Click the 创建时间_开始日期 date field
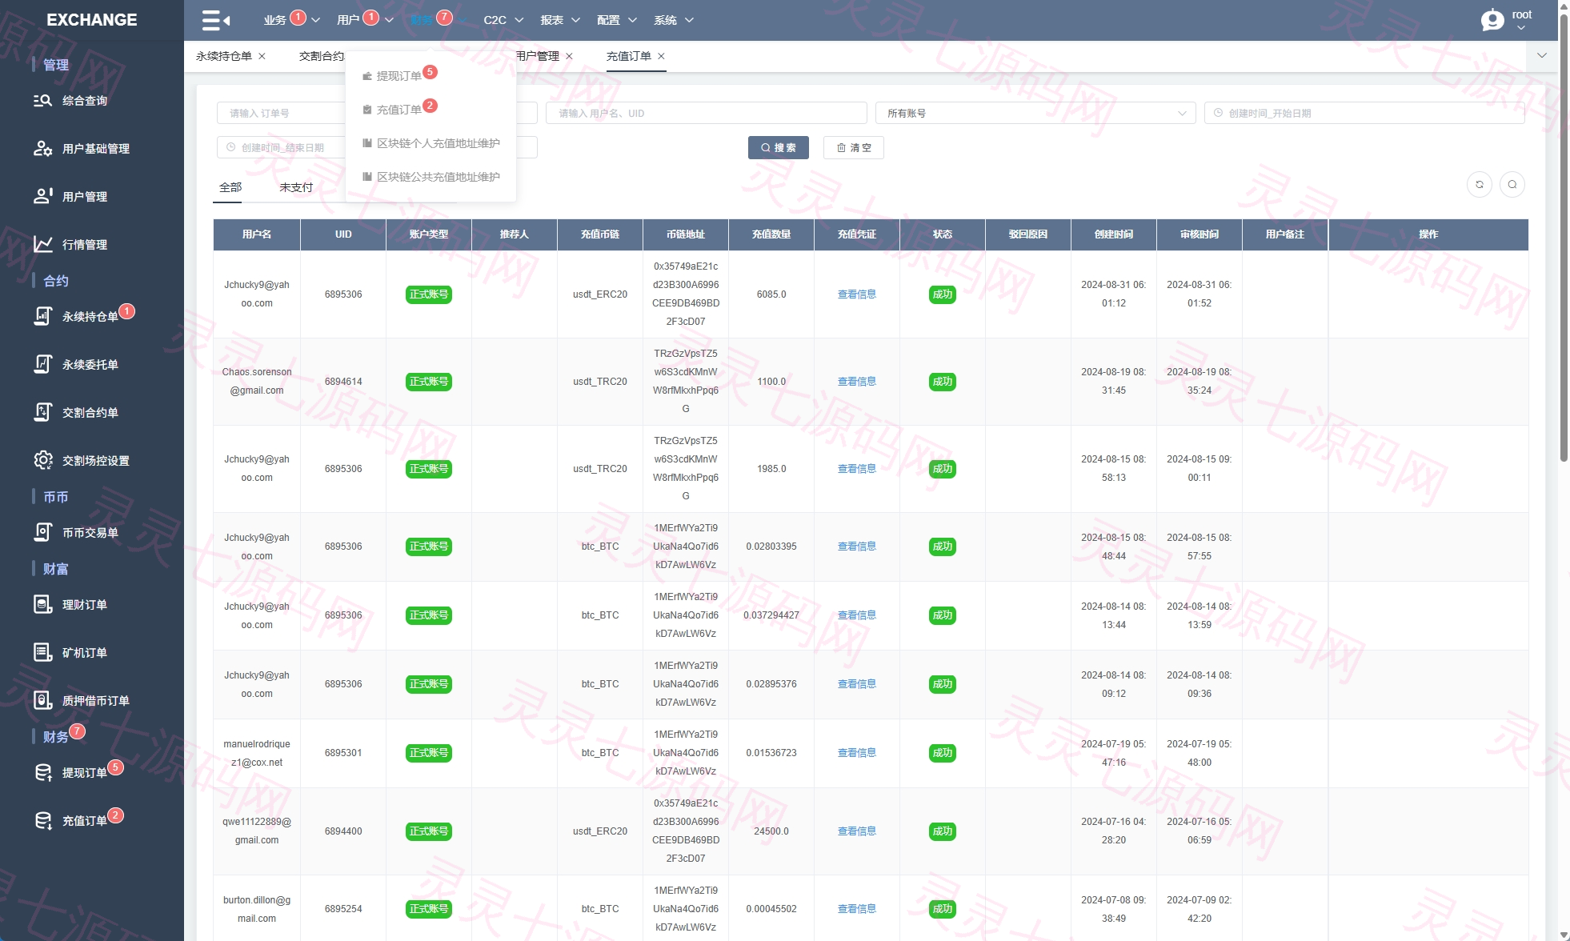This screenshot has width=1570, height=941. (1364, 114)
